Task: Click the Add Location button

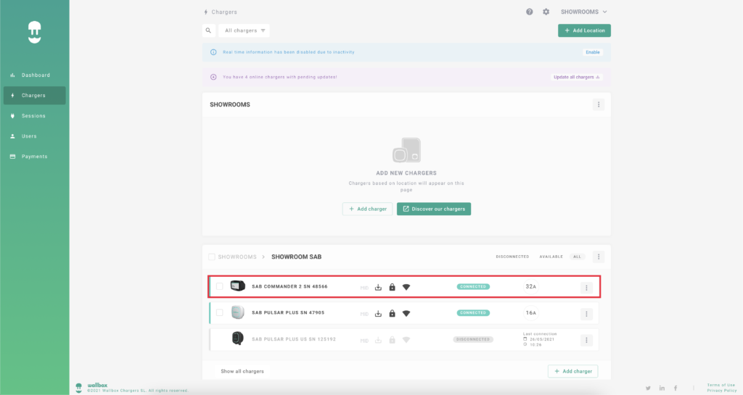Action: [584, 30]
